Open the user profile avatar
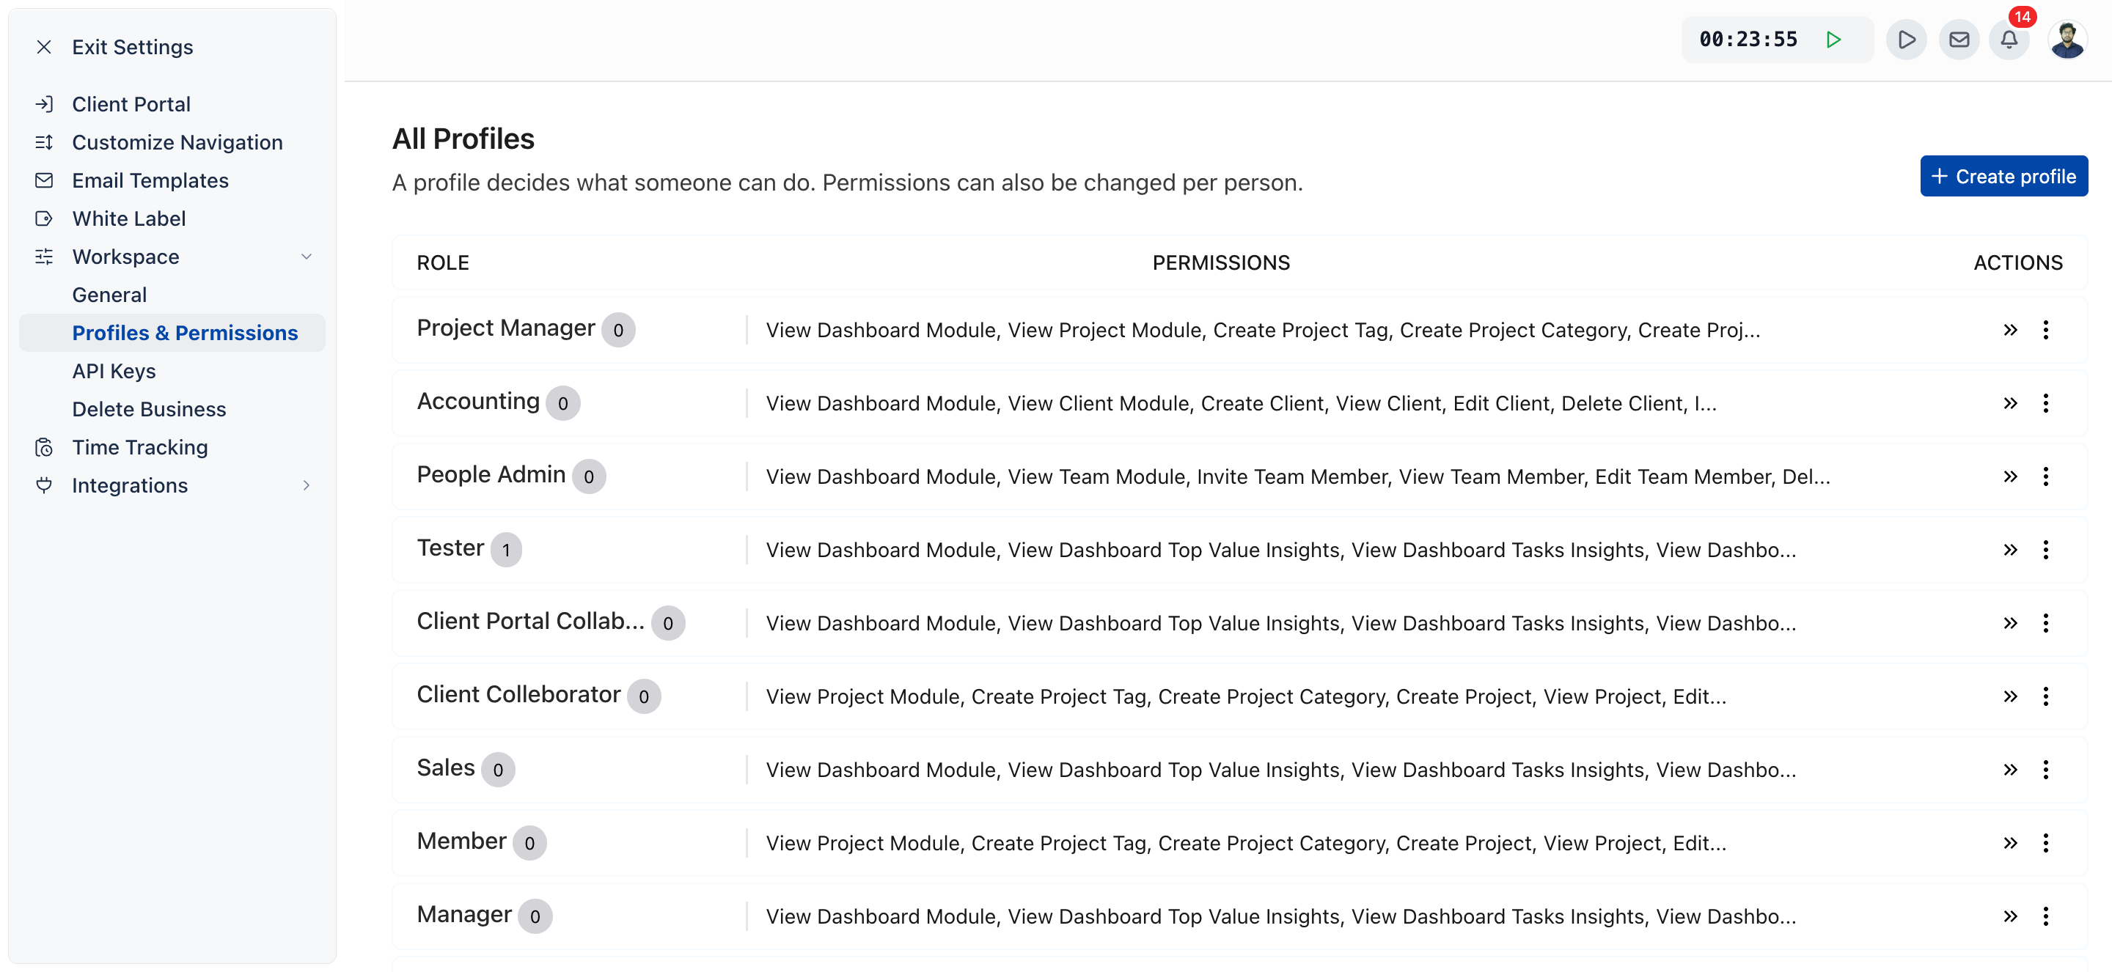This screenshot has width=2112, height=972. (x=2067, y=40)
